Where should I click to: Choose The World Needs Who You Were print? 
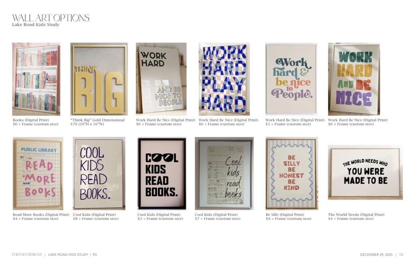[x=365, y=172]
